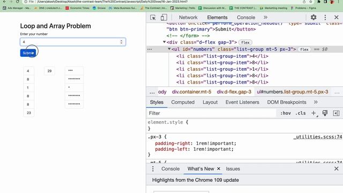The width and height of the screenshot is (343, 193).
Task: Open the Computed sidebar tab
Action: click(x=183, y=102)
